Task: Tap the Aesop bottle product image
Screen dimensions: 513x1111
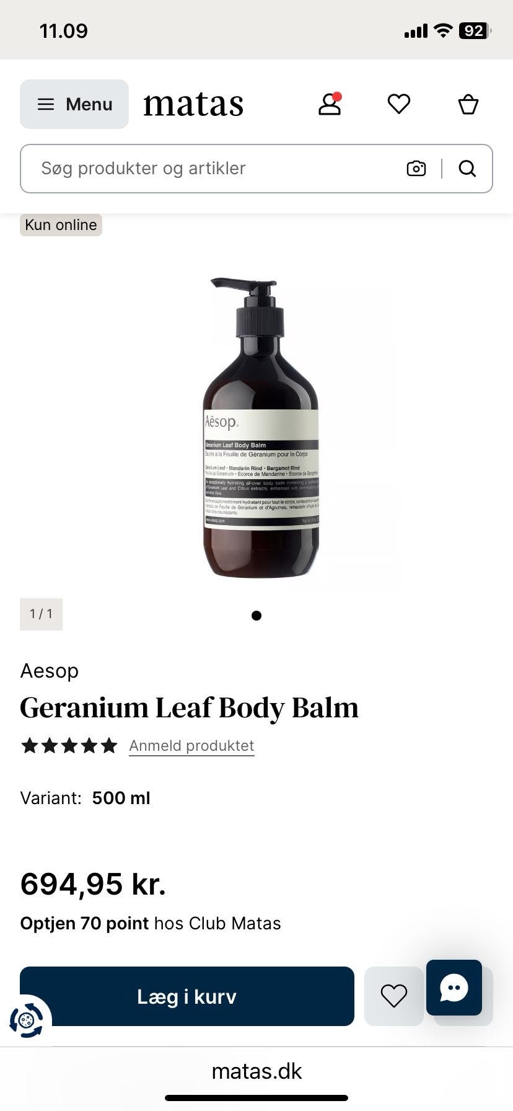Action: point(261,428)
